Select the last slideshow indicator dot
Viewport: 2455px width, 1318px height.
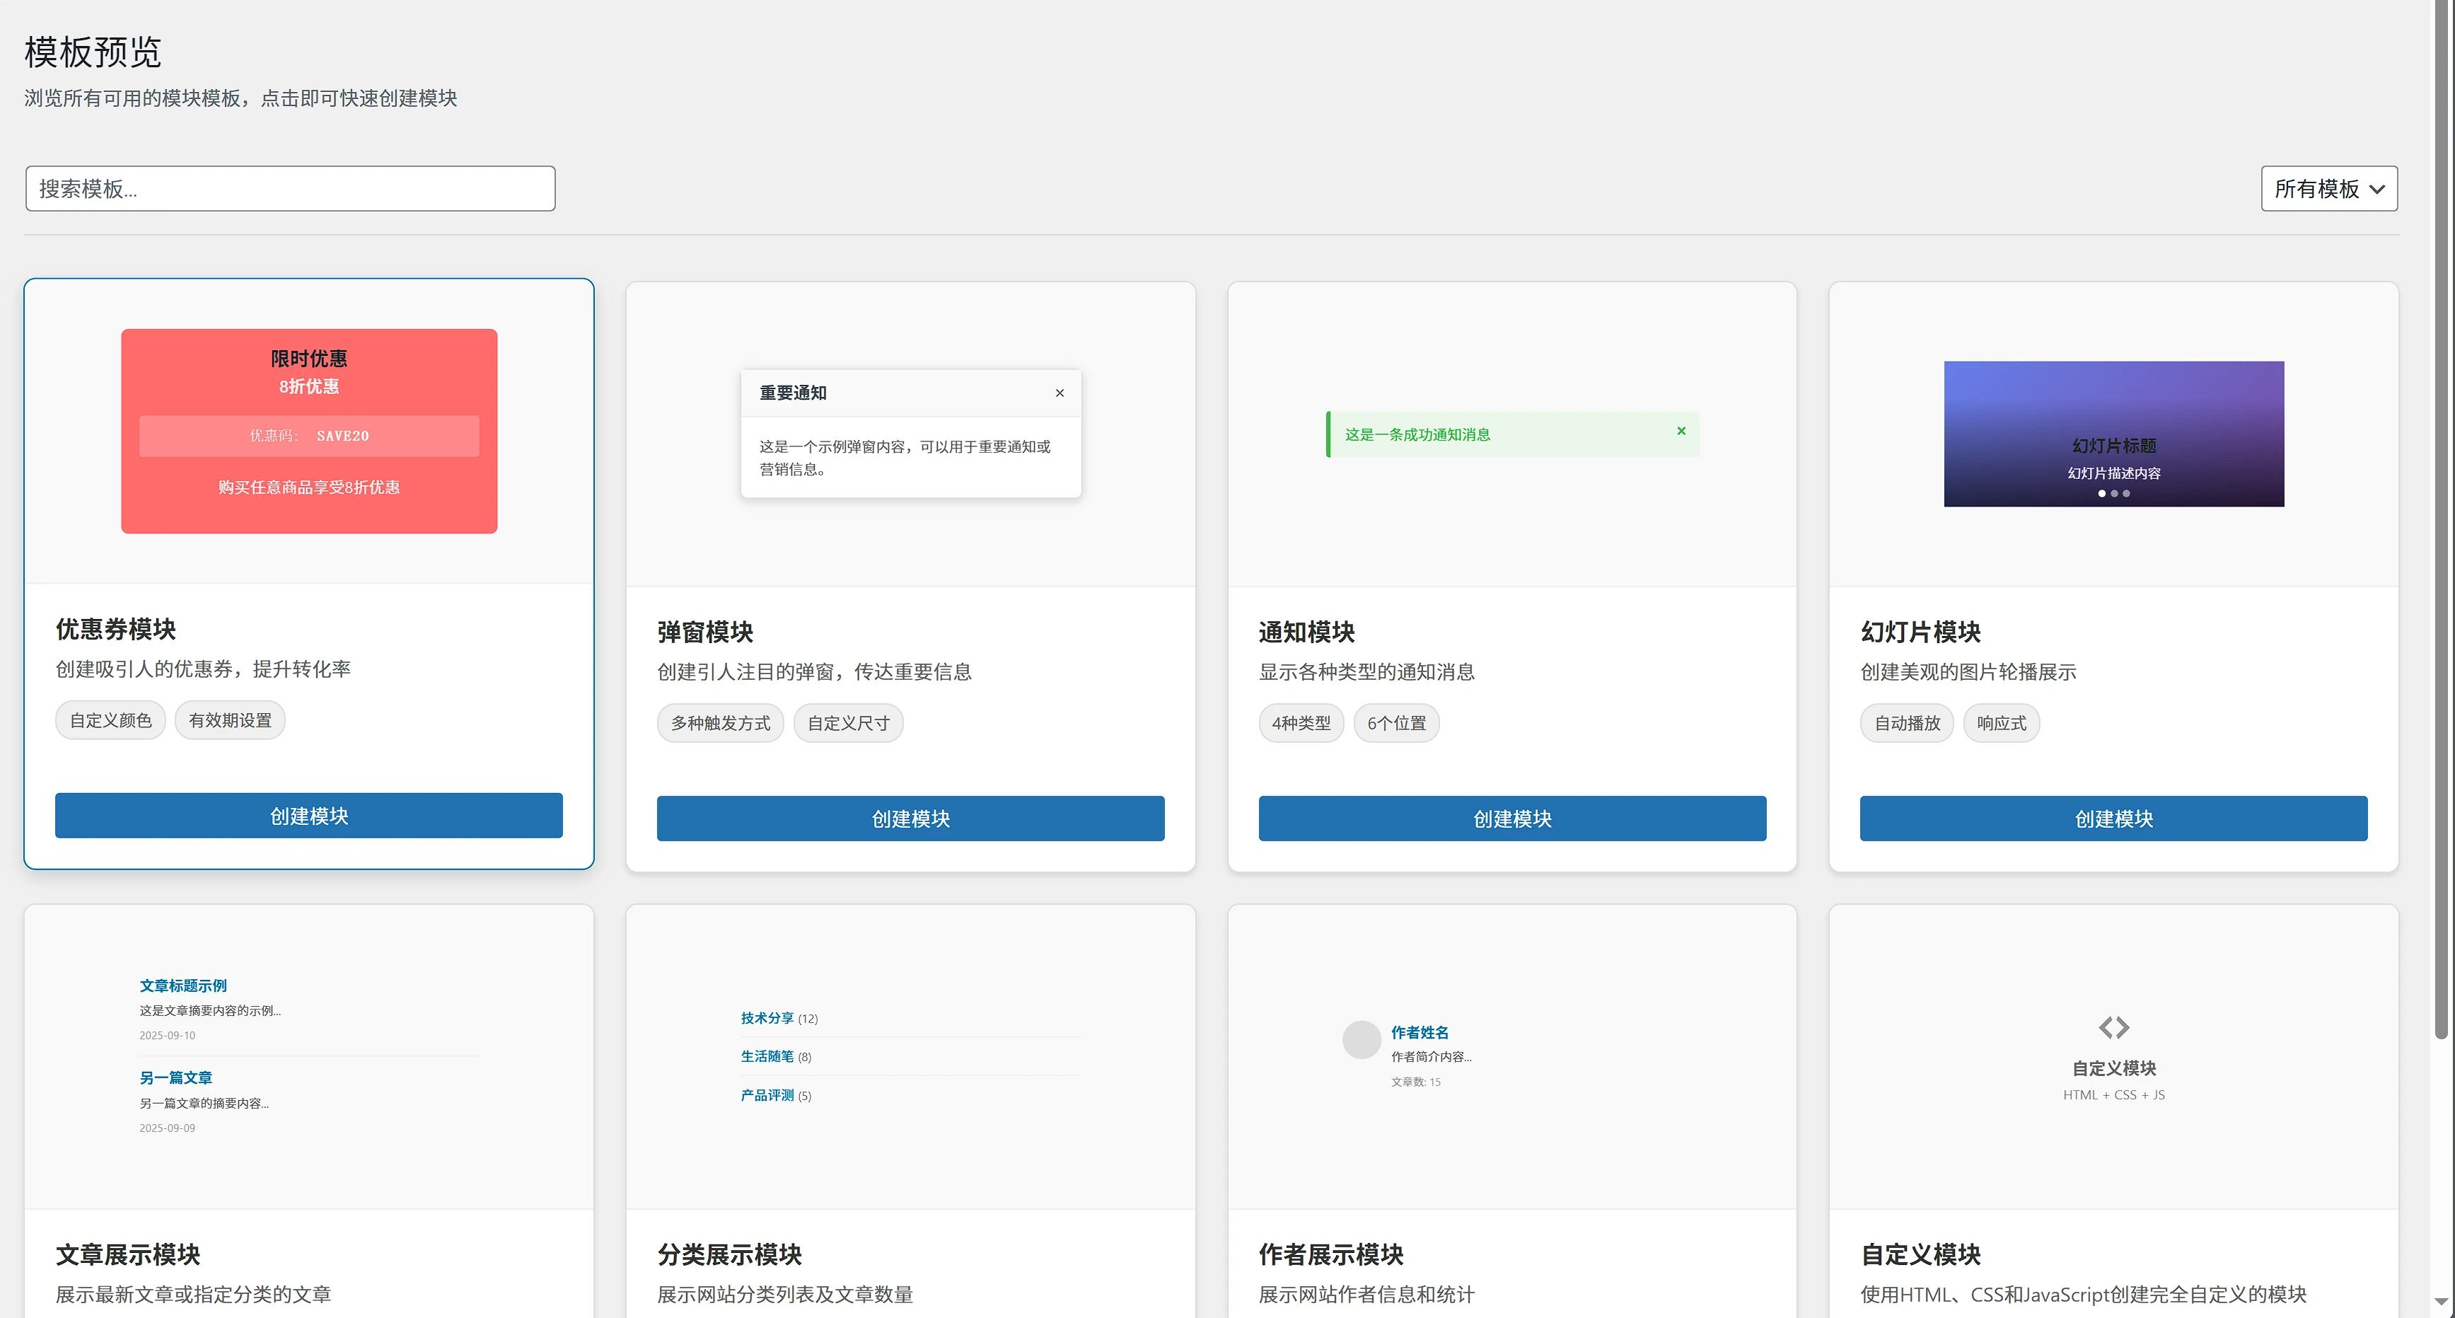tap(2126, 494)
